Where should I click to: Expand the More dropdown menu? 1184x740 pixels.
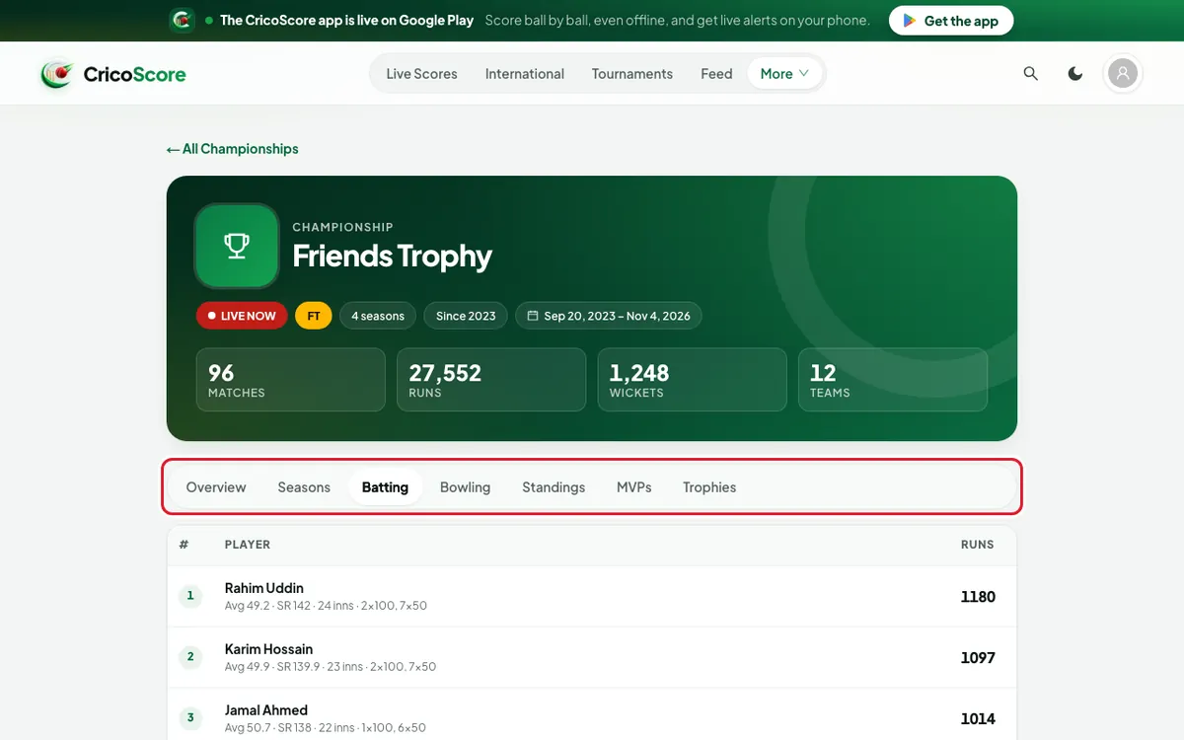point(784,74)
